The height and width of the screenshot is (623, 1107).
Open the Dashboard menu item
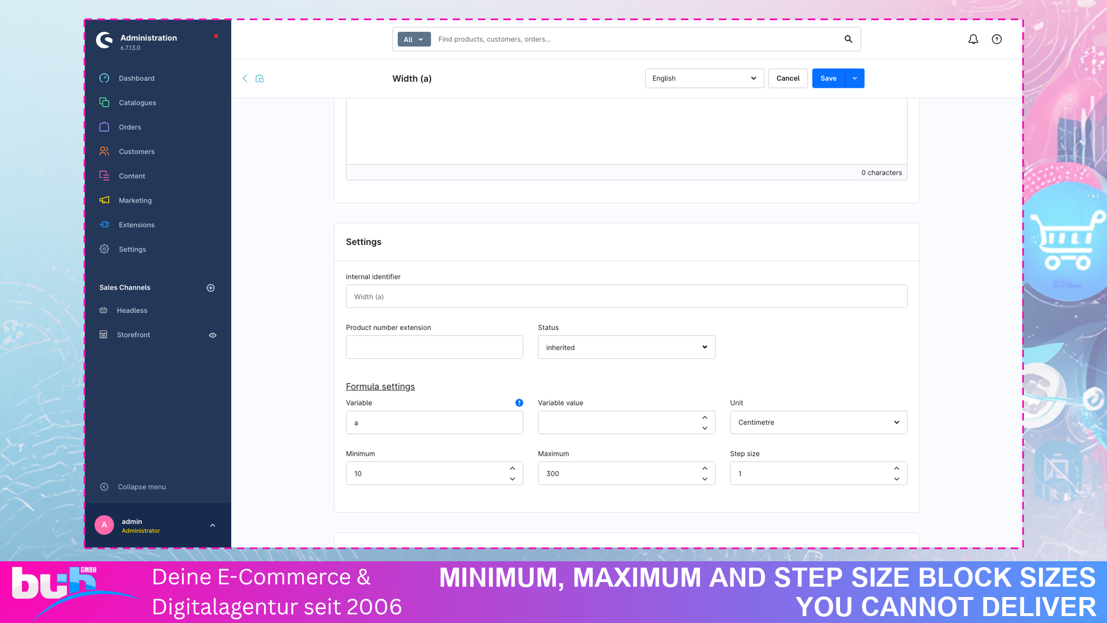pyautogui.click(x=137, y=78)
